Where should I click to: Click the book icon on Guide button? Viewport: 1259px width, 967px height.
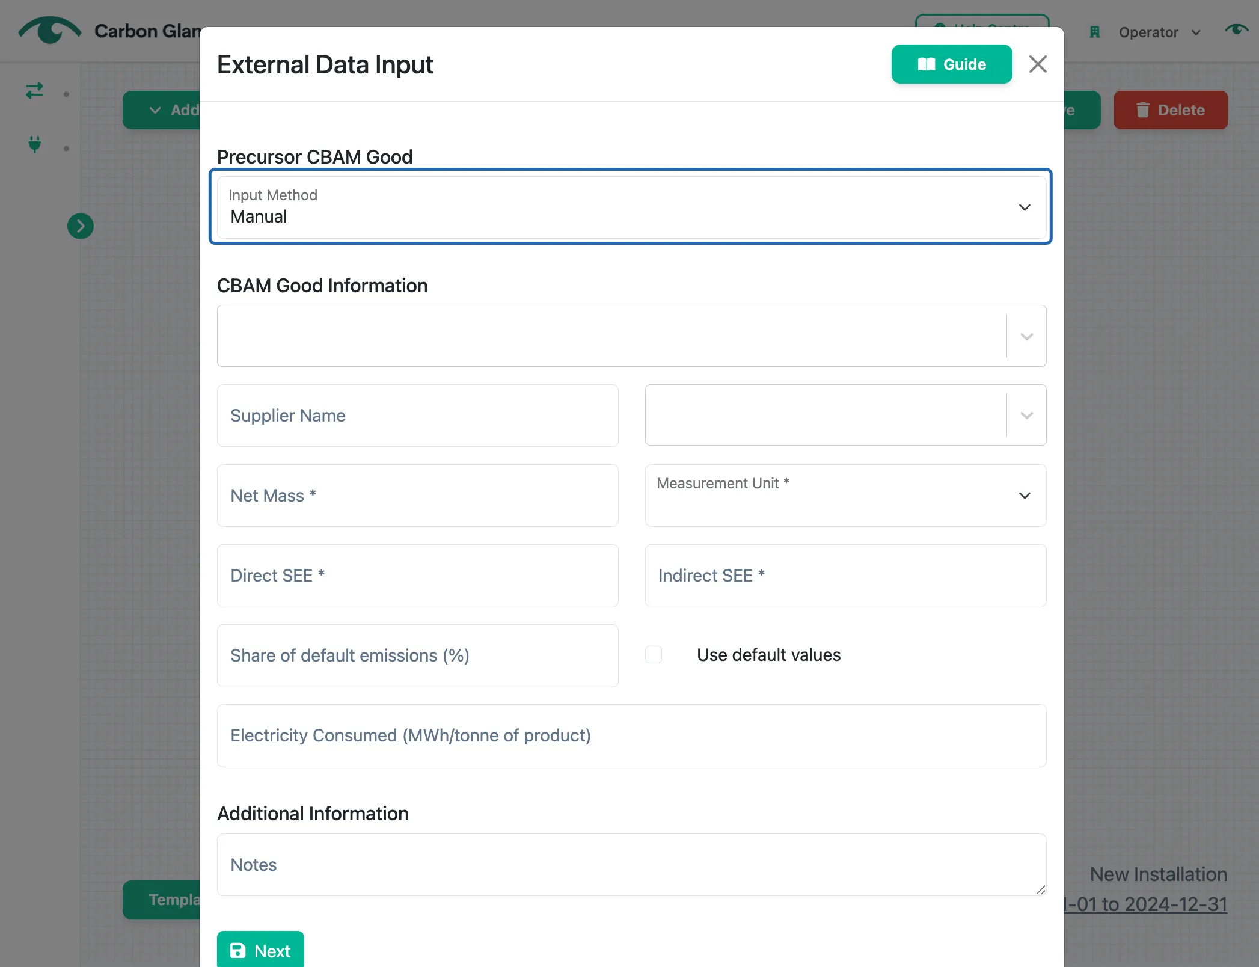[926, 64]
